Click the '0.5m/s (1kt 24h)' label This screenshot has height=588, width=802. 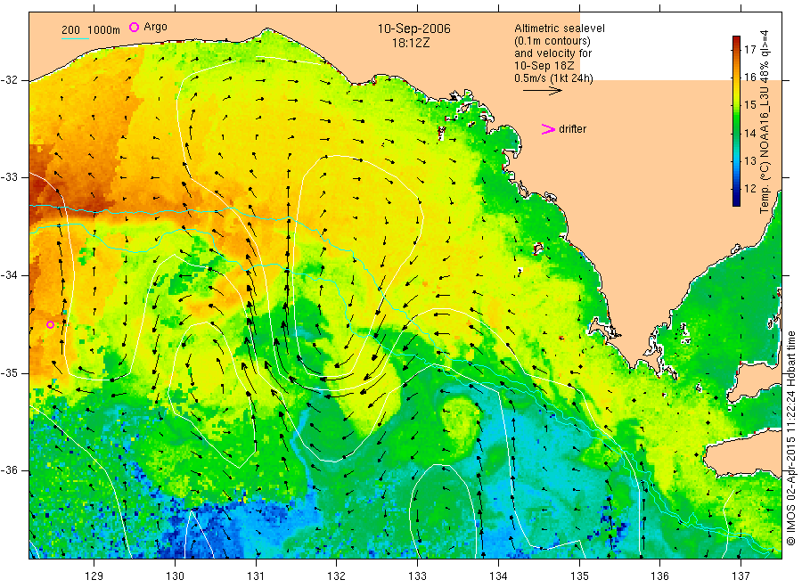coord(553,78)
